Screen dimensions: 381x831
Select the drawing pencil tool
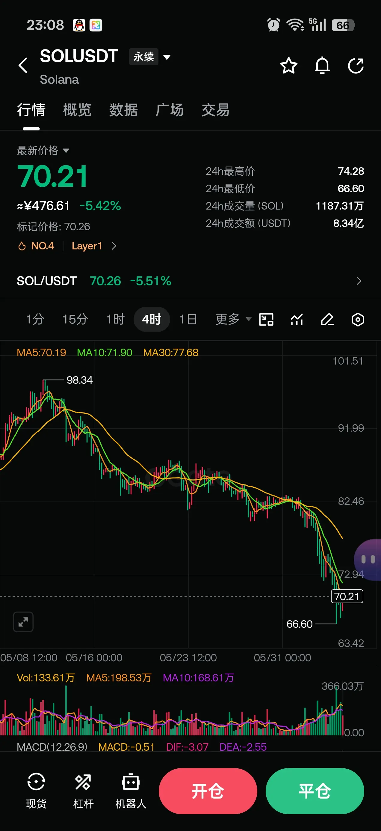point(327,319)
